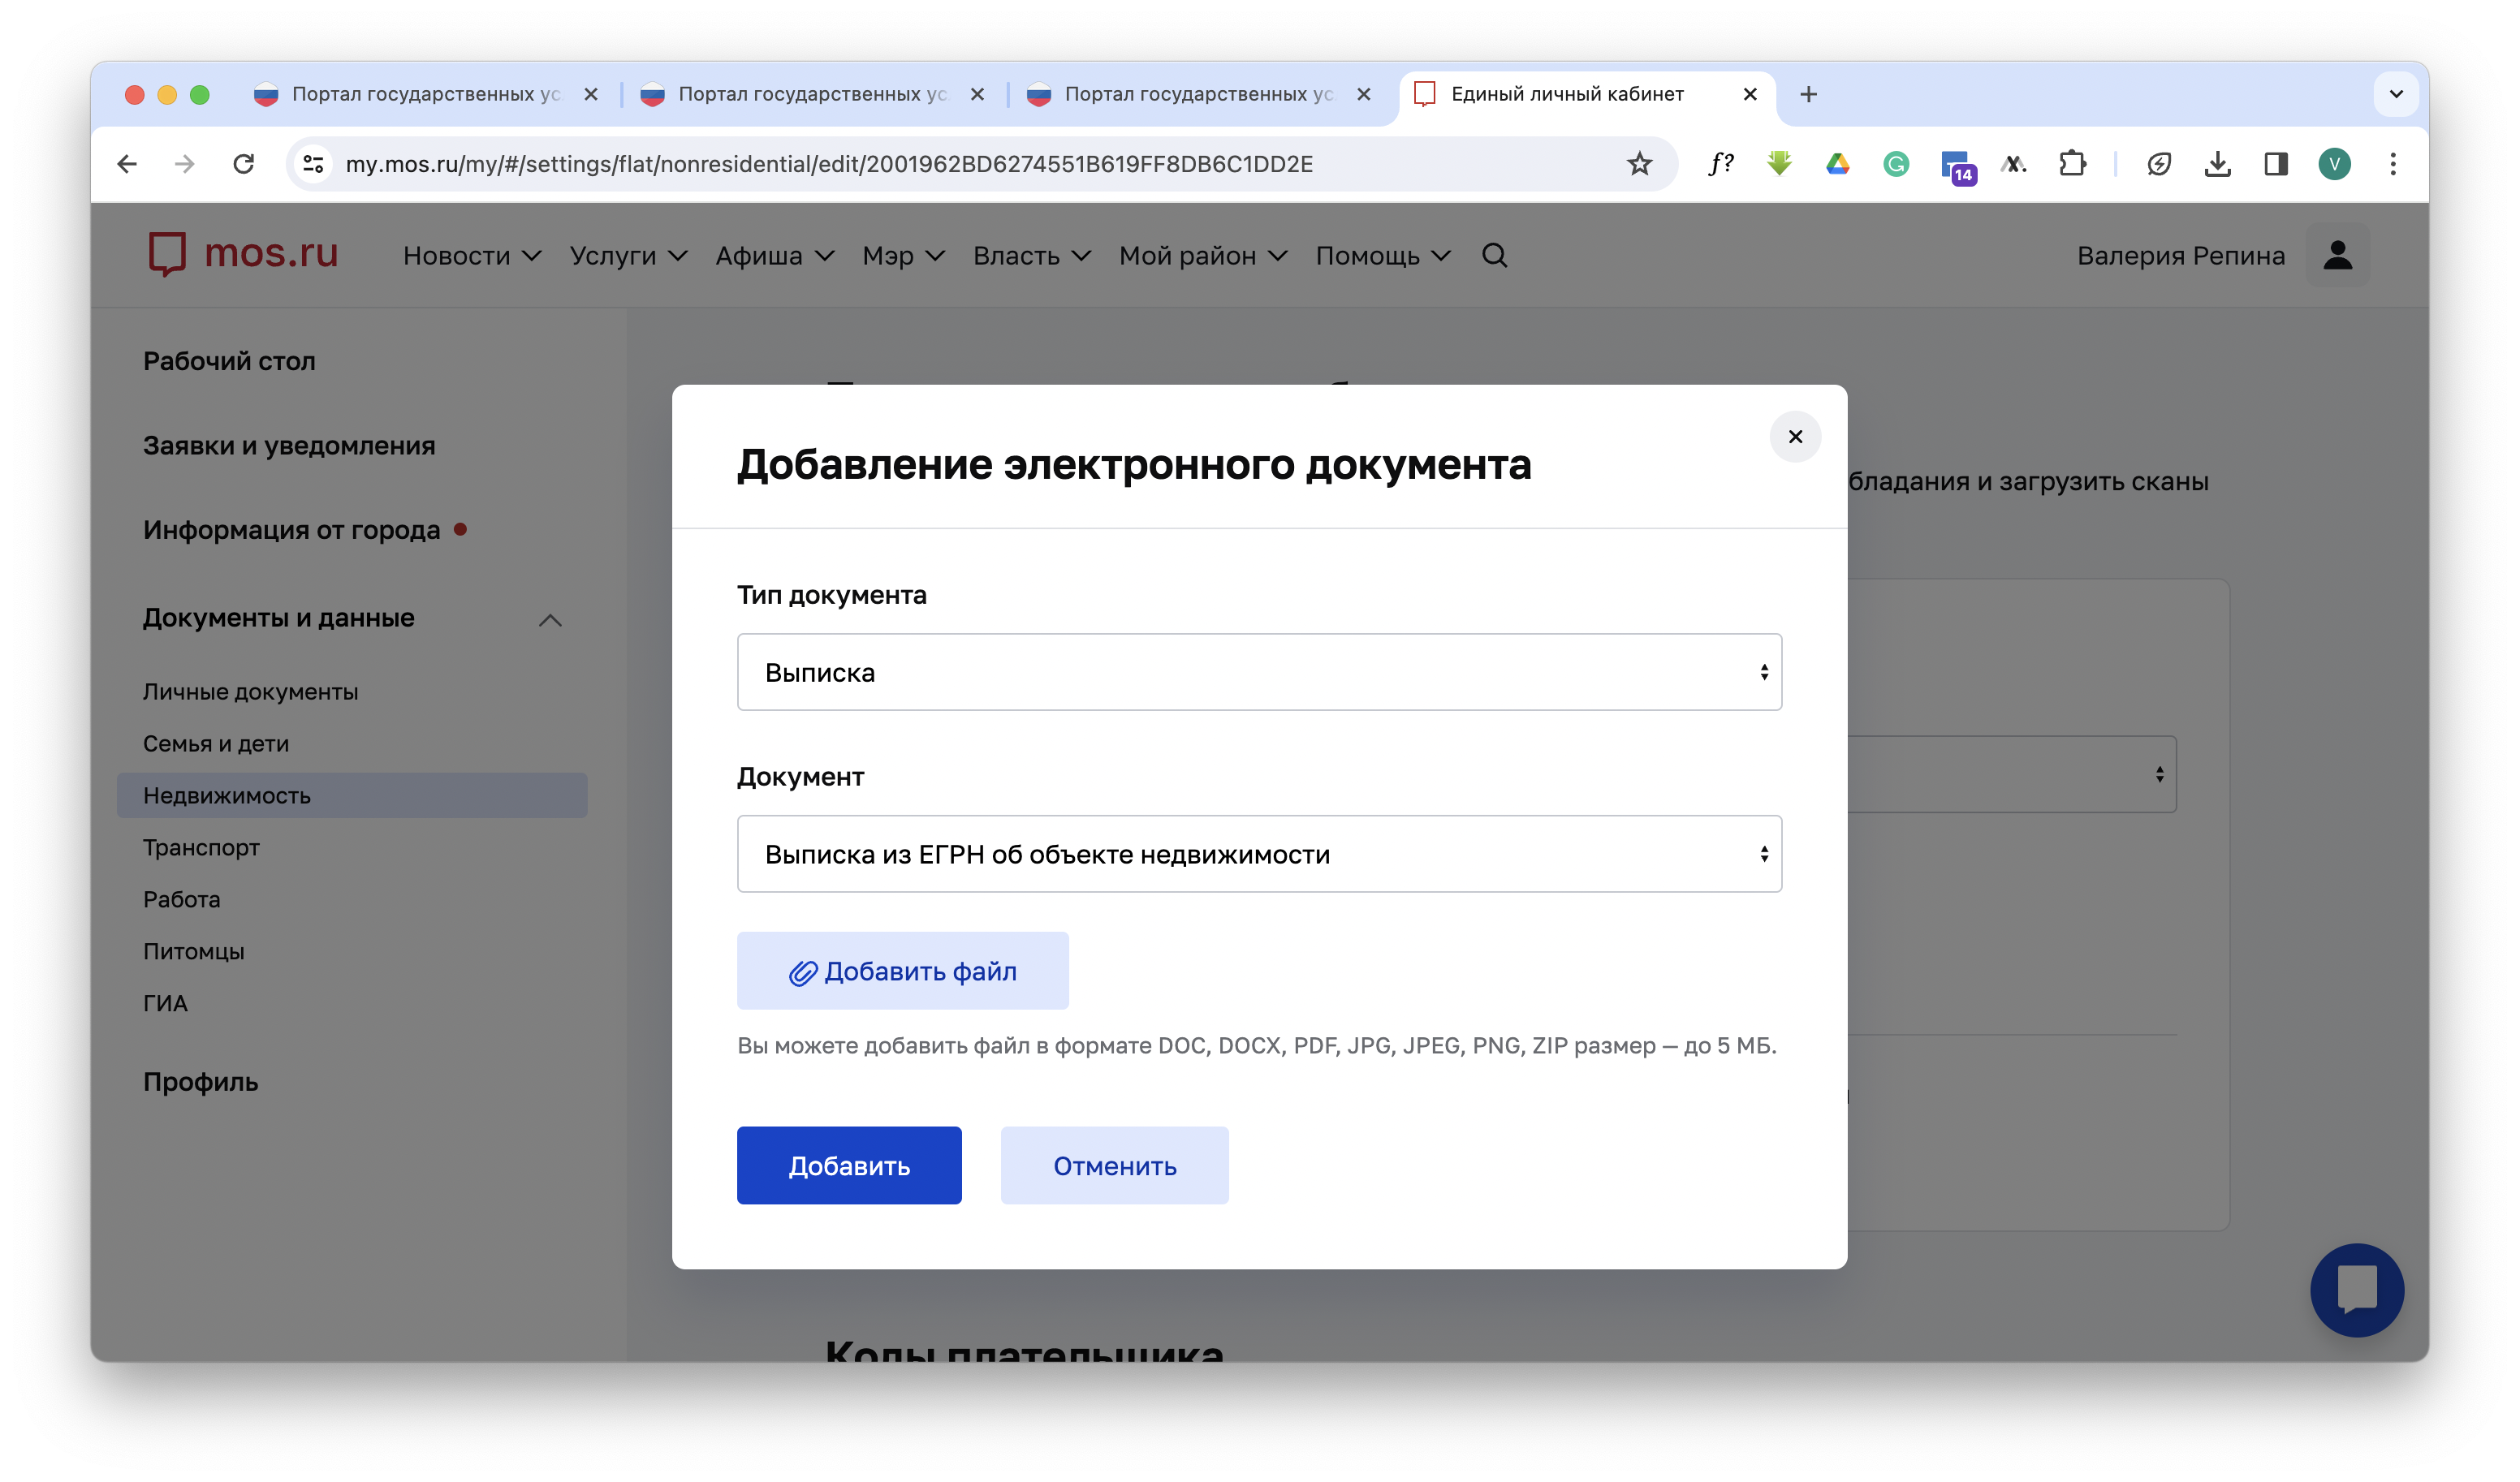The height and width of the screenshot is (1482, 2520).
Task: Reload the current page
Action: tap(243, 164)
